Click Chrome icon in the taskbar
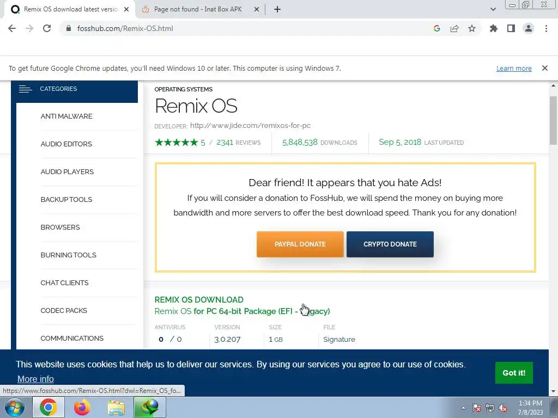558x418 pixels. click(x=48, y=407)
